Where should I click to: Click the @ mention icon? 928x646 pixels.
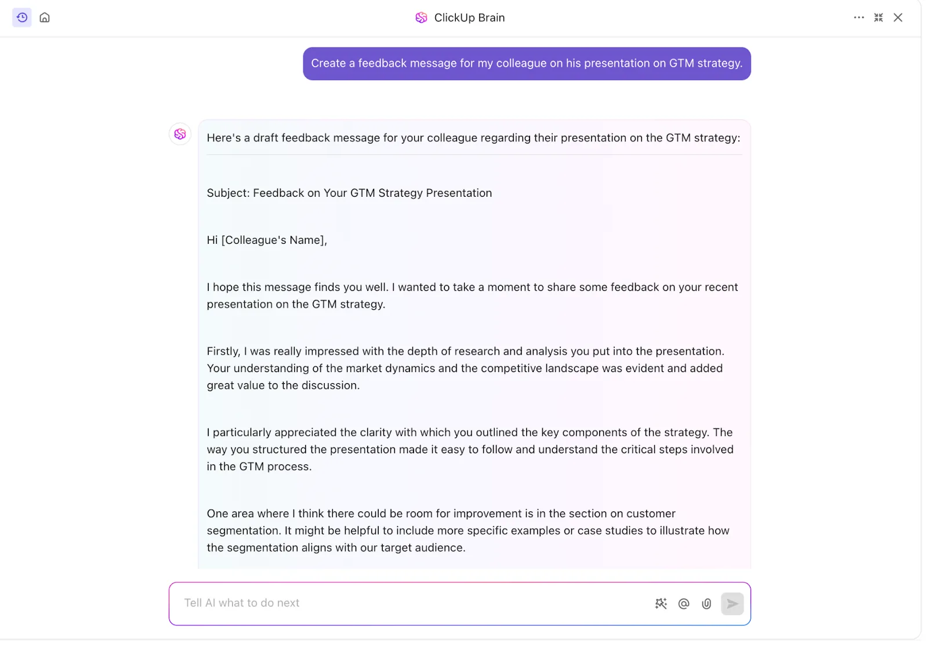click(x=684, y=604)
